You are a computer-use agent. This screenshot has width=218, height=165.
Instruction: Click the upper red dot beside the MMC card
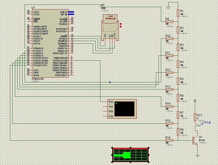[121, 24]
